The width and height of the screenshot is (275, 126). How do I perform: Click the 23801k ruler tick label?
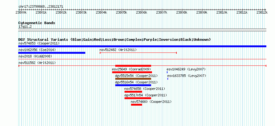(41, 12)
